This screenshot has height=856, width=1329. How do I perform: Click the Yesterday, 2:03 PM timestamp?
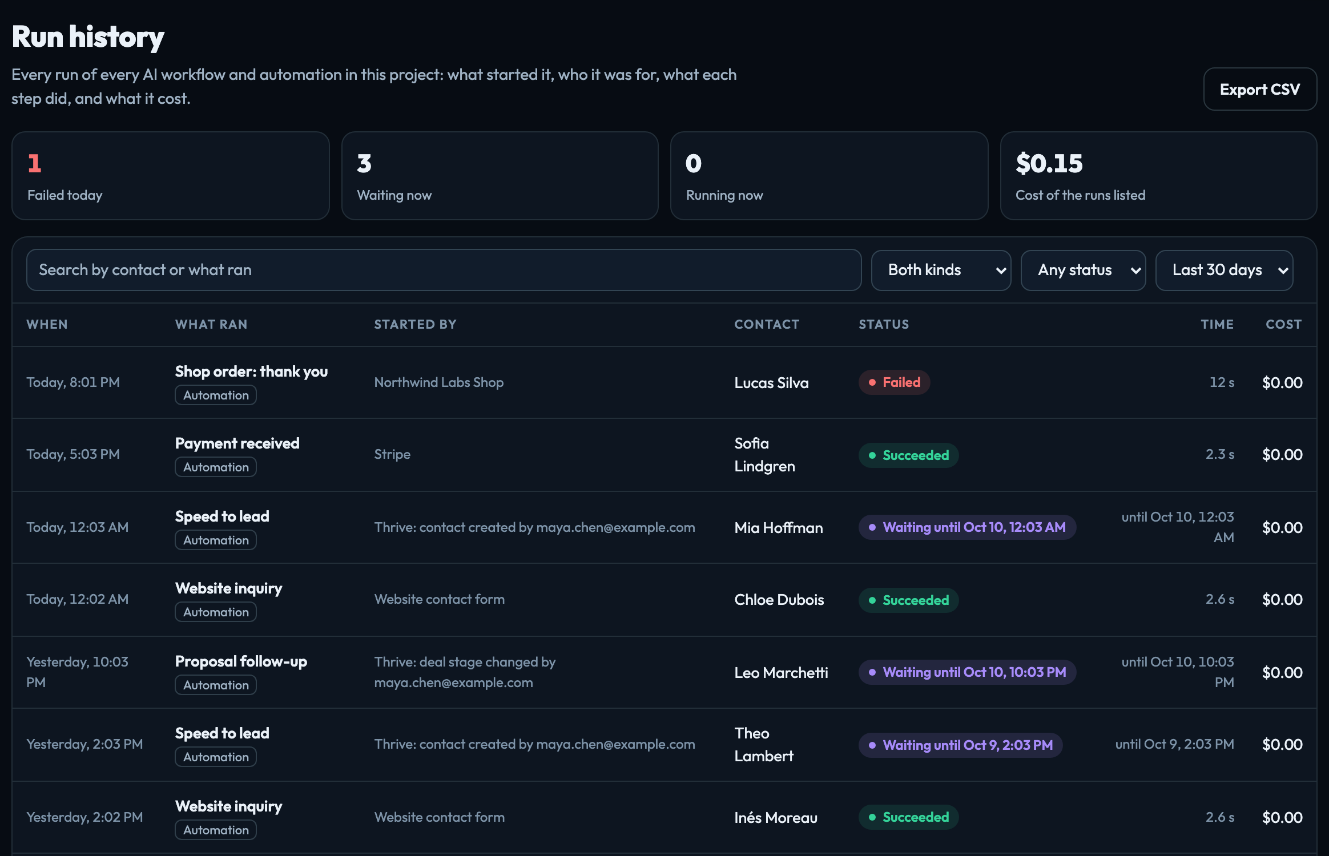(84, 744)
